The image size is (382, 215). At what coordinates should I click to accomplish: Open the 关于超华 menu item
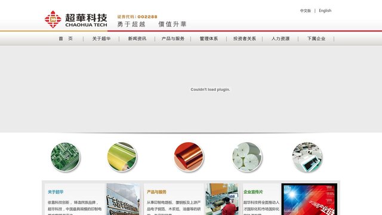(101, 38)
